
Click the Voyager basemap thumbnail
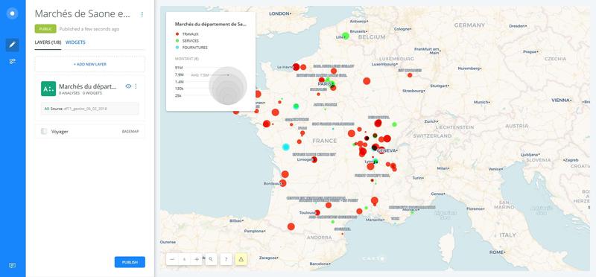pos(44,131)
